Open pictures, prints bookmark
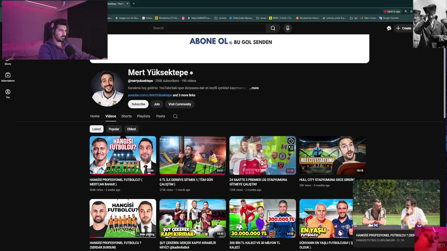 (334, 18)
